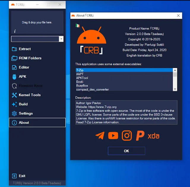Click the orange CRB Android logo
The width and height of the screenshot is (190, 187).
pos(91,40)
